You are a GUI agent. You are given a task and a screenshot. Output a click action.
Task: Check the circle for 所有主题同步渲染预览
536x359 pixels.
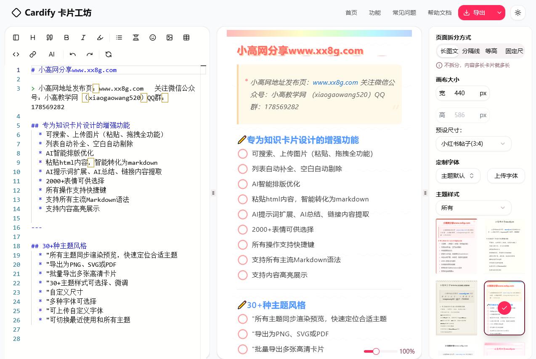coord(243,319)
